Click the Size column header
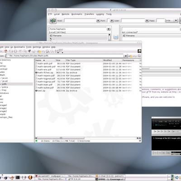This screenshot has width=181, height=181. (x=61, y=60)
